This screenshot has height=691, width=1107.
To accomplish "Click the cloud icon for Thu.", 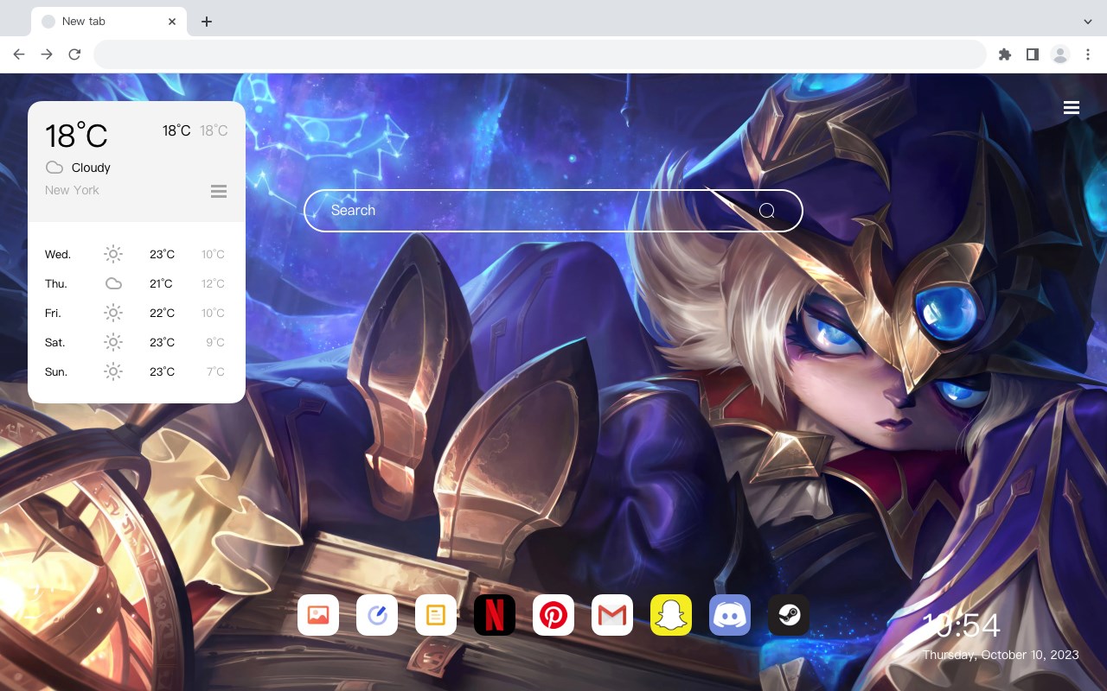I will click(113, 283).
